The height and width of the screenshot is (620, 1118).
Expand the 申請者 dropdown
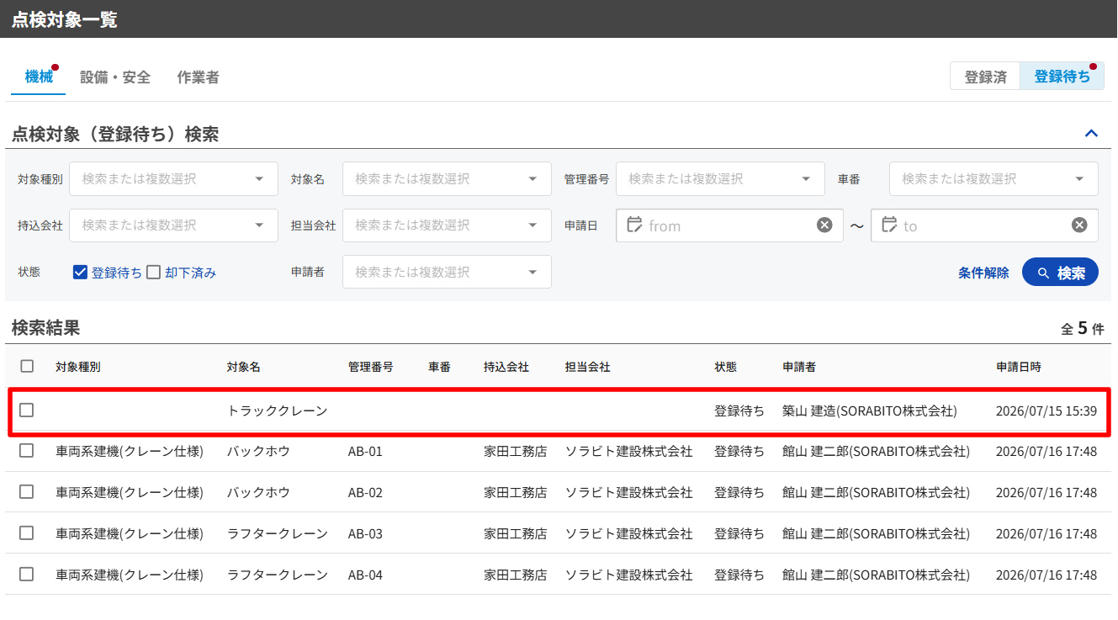pos(447,272)
